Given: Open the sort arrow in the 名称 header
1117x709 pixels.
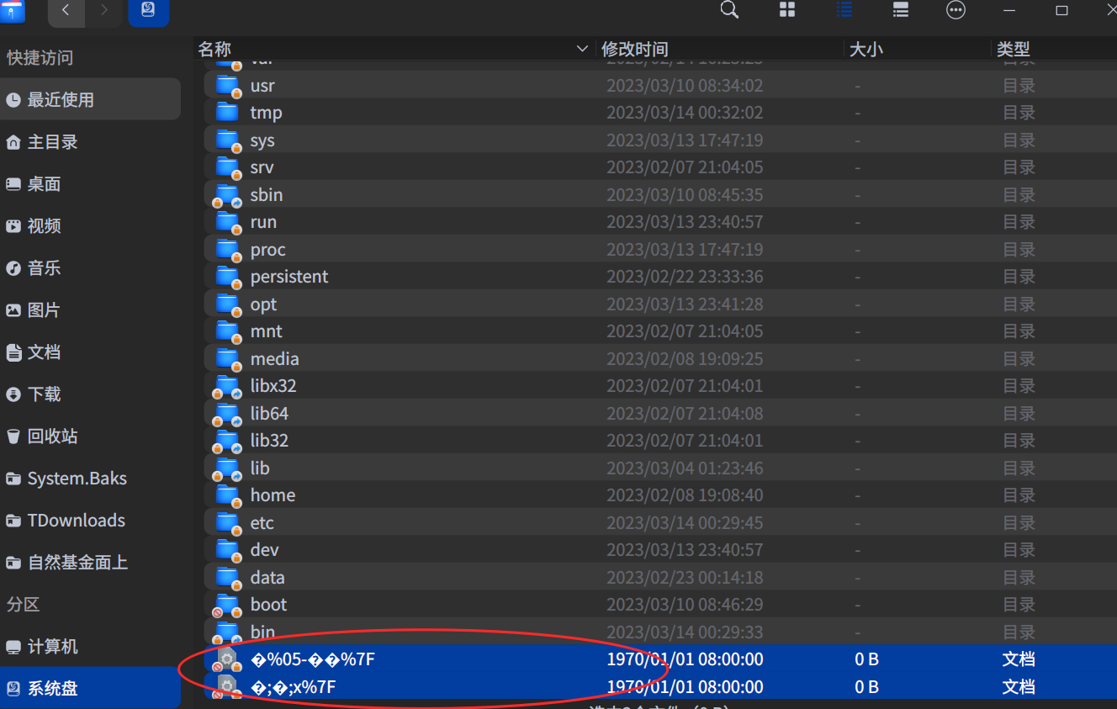Looking at the screenshot, I should (x=582, y=49).
